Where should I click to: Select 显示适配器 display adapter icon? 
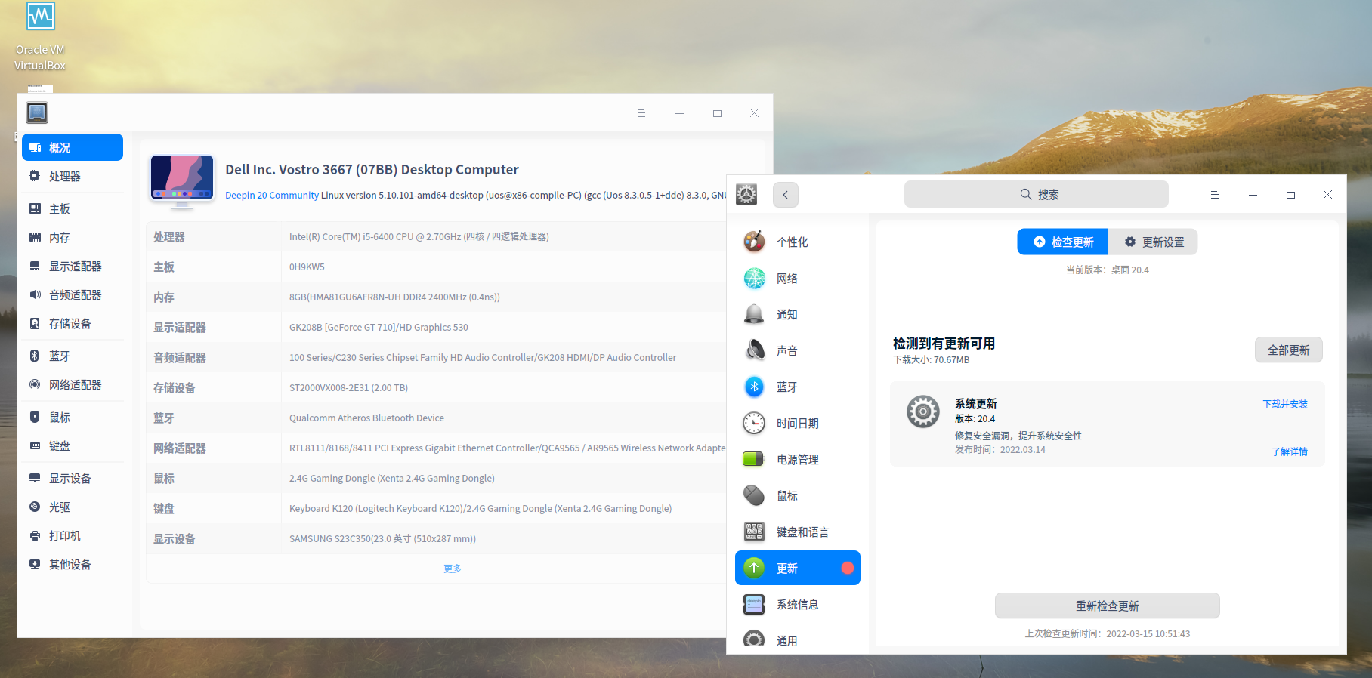35,266
